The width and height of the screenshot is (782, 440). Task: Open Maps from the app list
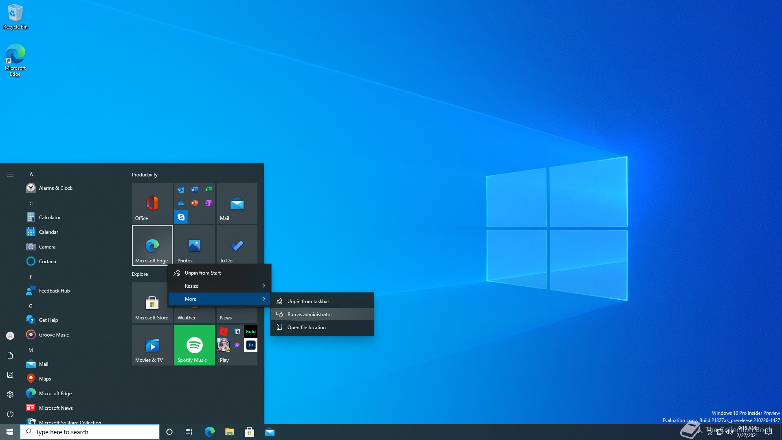click(x=73, y=378)
